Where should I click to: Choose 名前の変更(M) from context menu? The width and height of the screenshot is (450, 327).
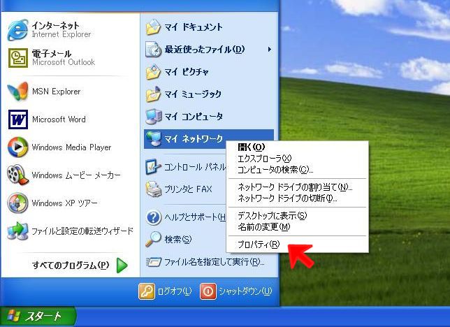coord(263,227)
